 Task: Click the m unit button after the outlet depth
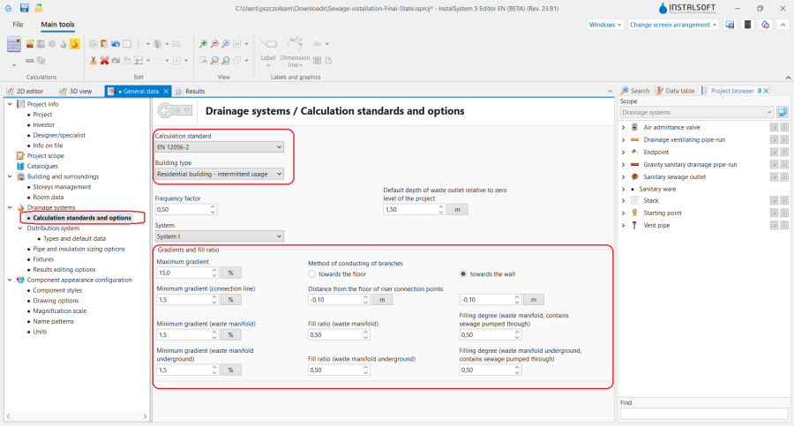457,209
